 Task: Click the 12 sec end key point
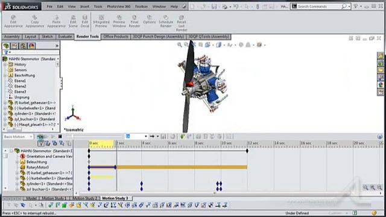click(247, 151)
